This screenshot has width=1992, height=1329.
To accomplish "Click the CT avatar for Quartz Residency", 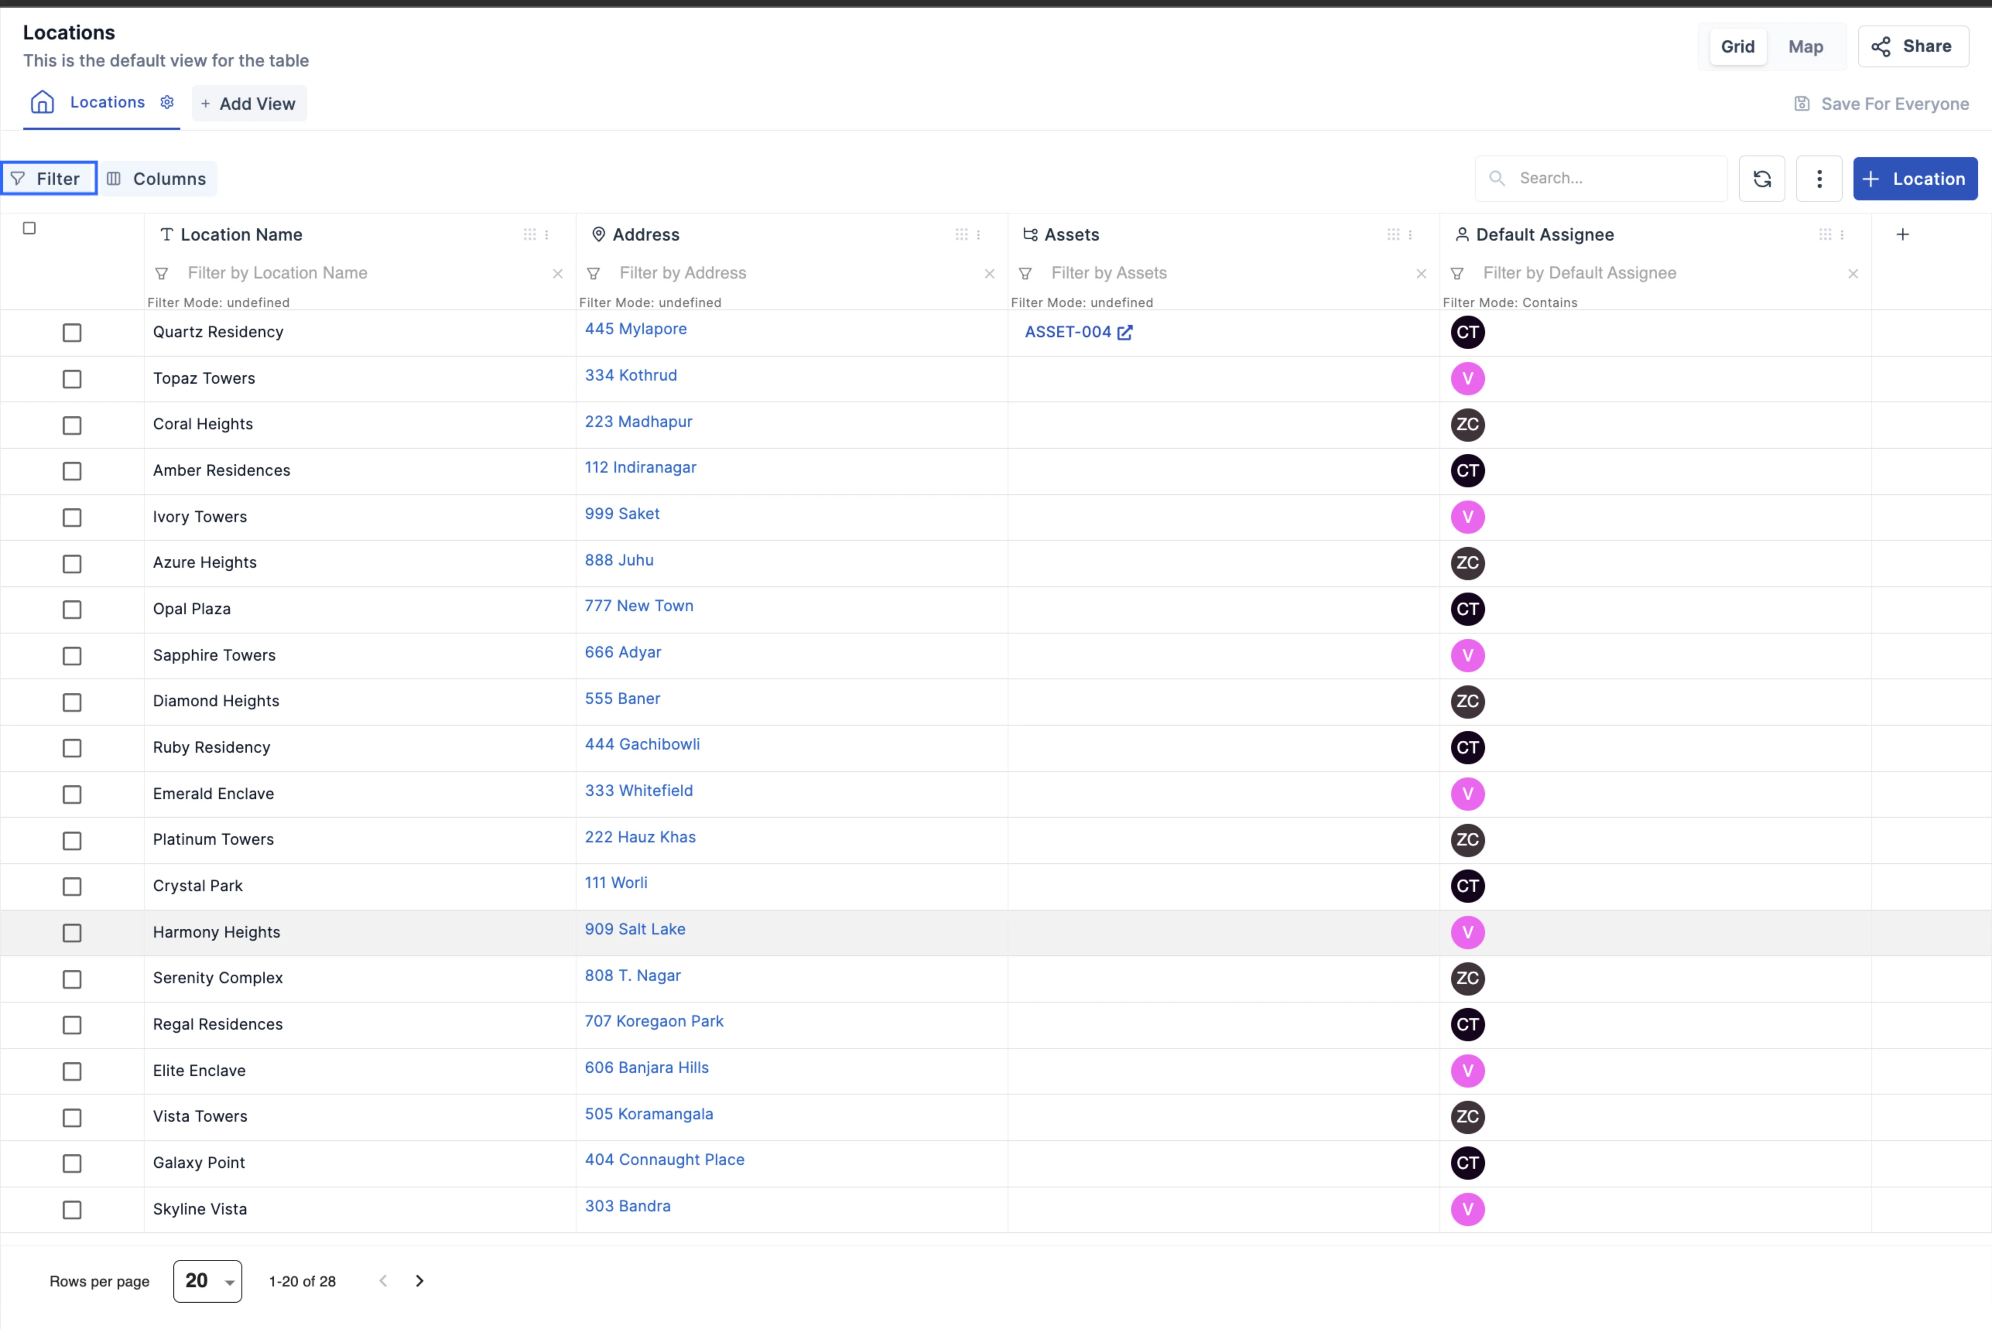I will [x=1467, y=332].
